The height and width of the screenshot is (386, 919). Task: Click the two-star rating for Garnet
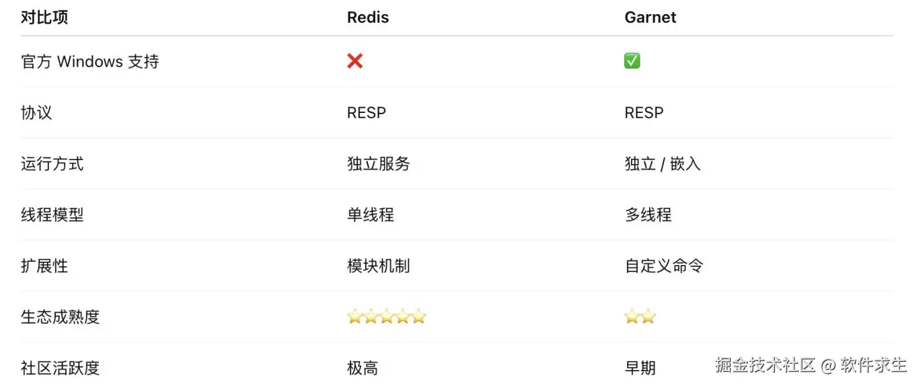pyautogui.click(x=640, y=317)
